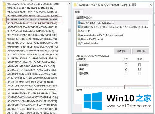Select key {A11009A7-DC01-48F8-B6AA…}

click(32, 55)
